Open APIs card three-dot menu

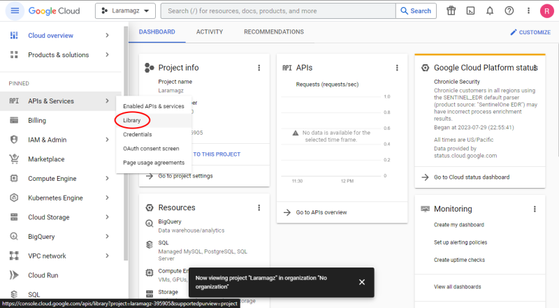pos(397,68)
